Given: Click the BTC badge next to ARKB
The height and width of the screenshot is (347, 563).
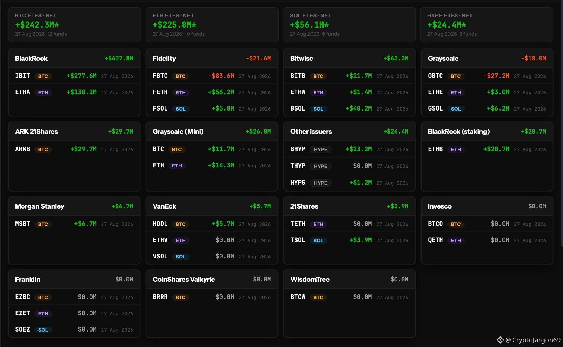Looking at the screenshot, I should [x=43, y=149].
